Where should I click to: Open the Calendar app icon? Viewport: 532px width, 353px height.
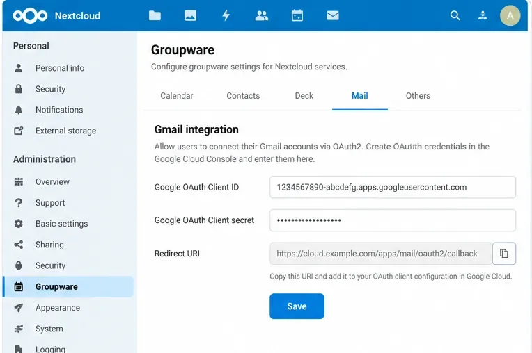point(297,15)
